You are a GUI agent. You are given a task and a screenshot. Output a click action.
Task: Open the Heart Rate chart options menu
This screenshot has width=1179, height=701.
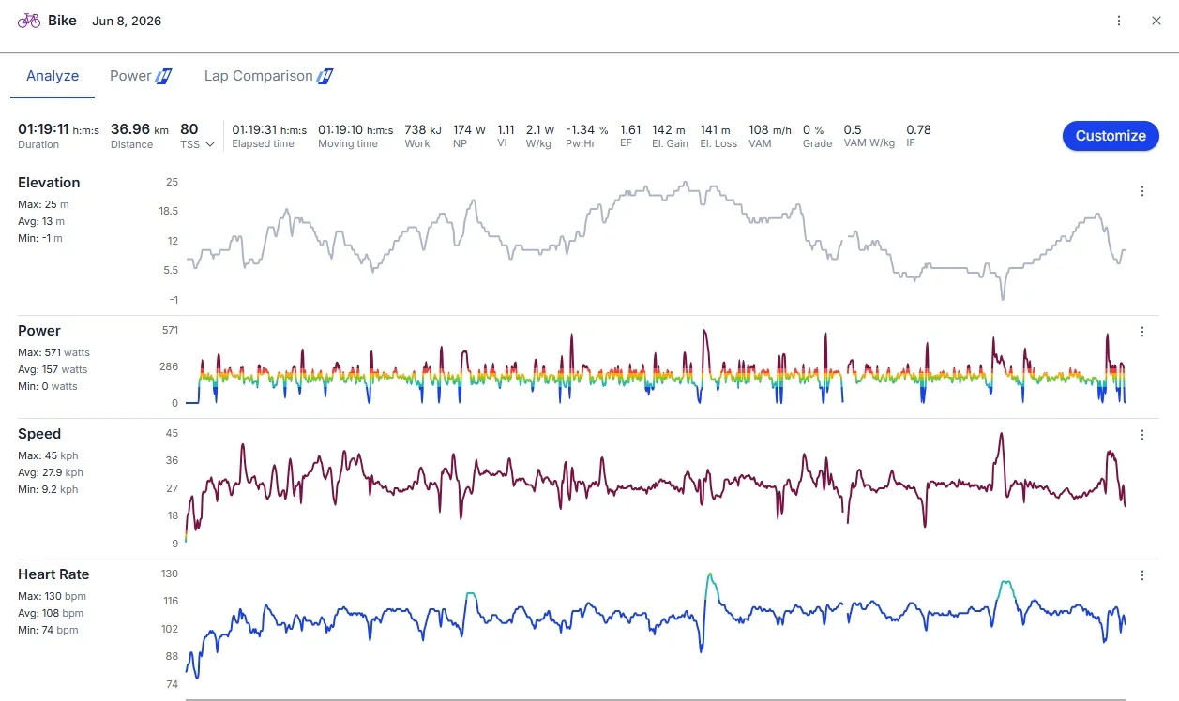point(1142,575)
